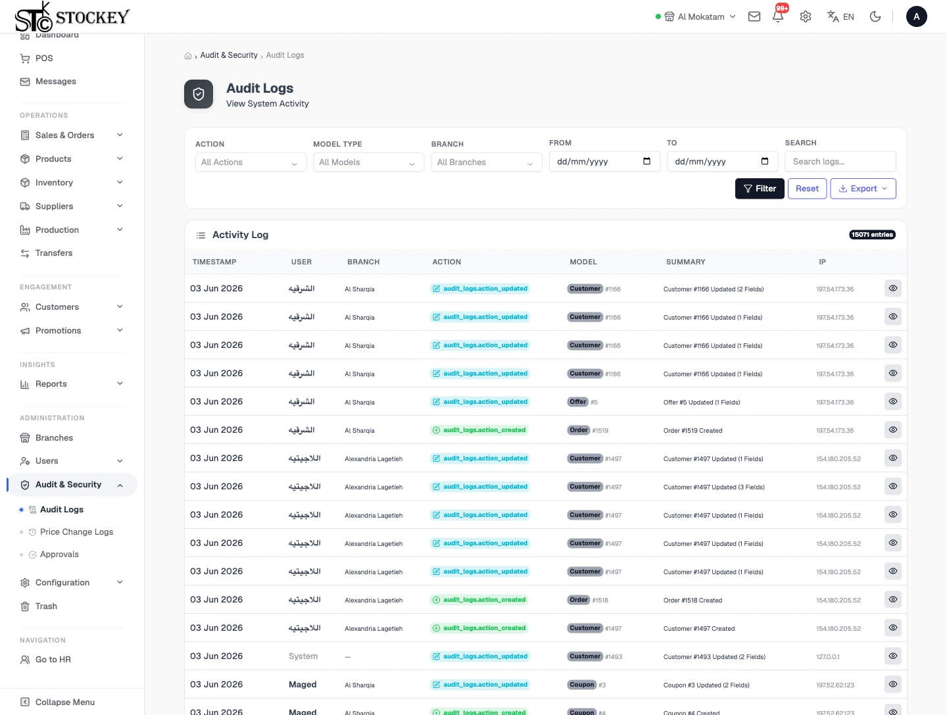Click IP address 127.0.0.1
Viewport: 947px width, 715px height.
(828, 656)
